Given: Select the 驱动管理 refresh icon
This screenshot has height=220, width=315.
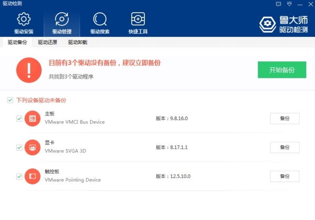Looking at the screenshot, I should pos(62,19).
